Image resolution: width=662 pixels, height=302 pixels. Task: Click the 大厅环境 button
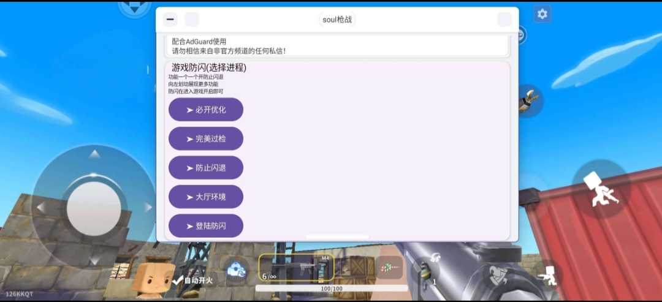click(x=205, y=197)
